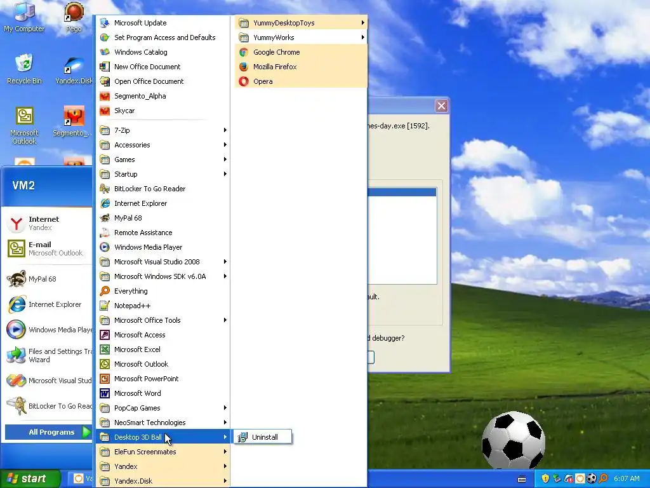This screenshot has height=488, width=650.
Task: Expand NeoSmart Technologies folder
Action: pyautogui.click(x=163, y=423)
